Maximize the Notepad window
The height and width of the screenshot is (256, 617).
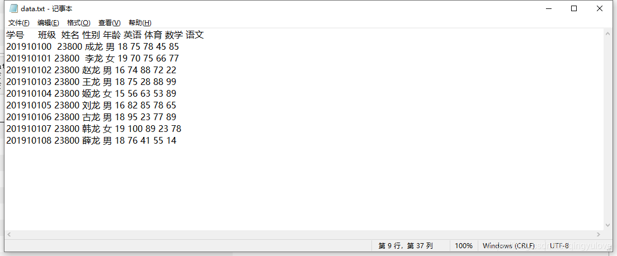[x=574, y=8]
